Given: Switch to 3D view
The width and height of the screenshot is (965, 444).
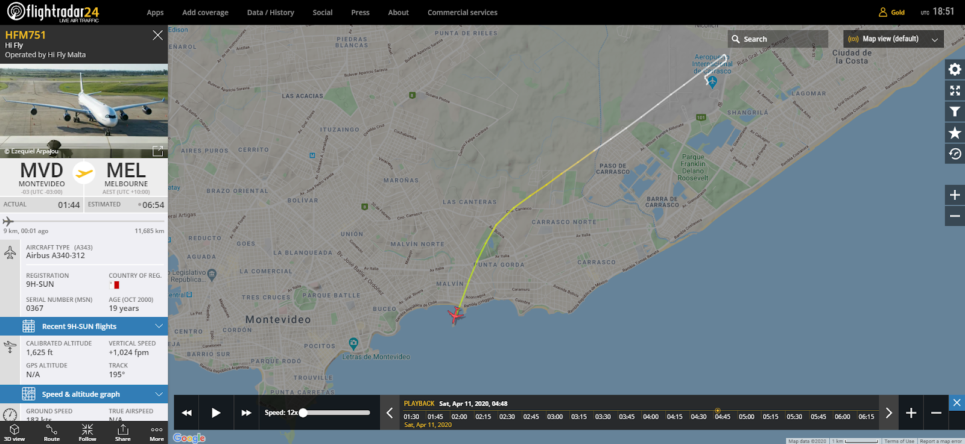Looking at the screenshot, I should [14, 433].
